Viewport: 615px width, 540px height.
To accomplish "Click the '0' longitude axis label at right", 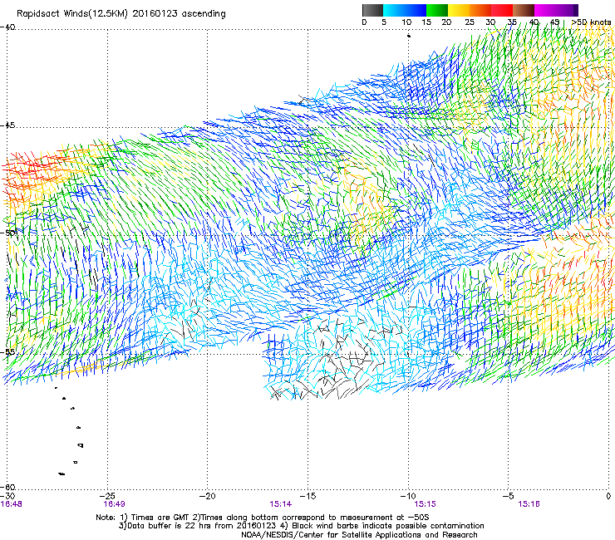I will (608, 496).
